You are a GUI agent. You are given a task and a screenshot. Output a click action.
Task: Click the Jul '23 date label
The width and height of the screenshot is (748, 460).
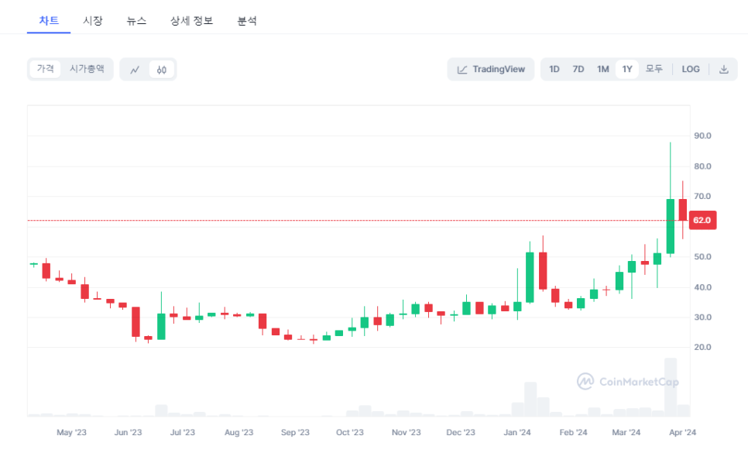pyautogui.click(x=183, y=432)
